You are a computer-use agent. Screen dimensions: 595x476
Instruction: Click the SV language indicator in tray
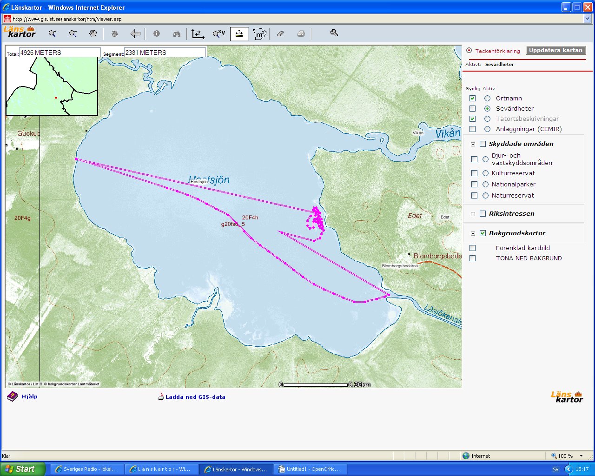555,469
